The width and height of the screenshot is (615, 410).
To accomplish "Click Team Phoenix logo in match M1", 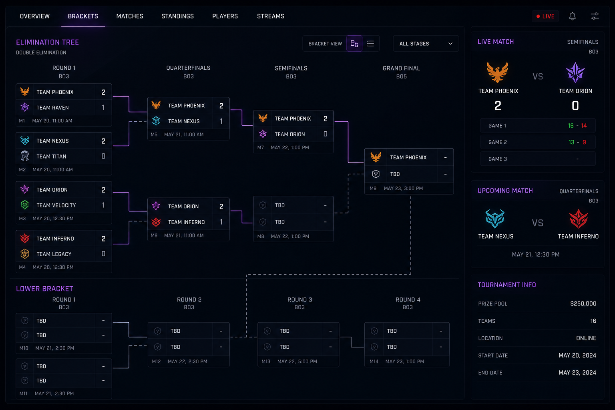I will click(x=25, y=92).
